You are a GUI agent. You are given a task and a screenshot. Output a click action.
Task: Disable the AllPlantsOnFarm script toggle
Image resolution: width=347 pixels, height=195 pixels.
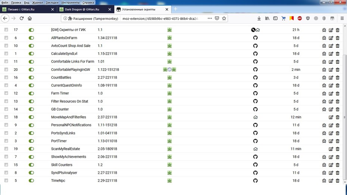31,38
